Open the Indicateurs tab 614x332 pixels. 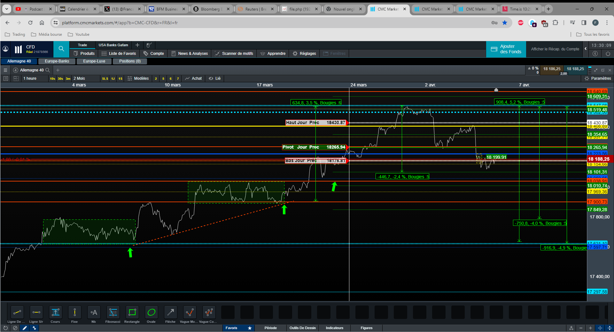click(334, 328)
